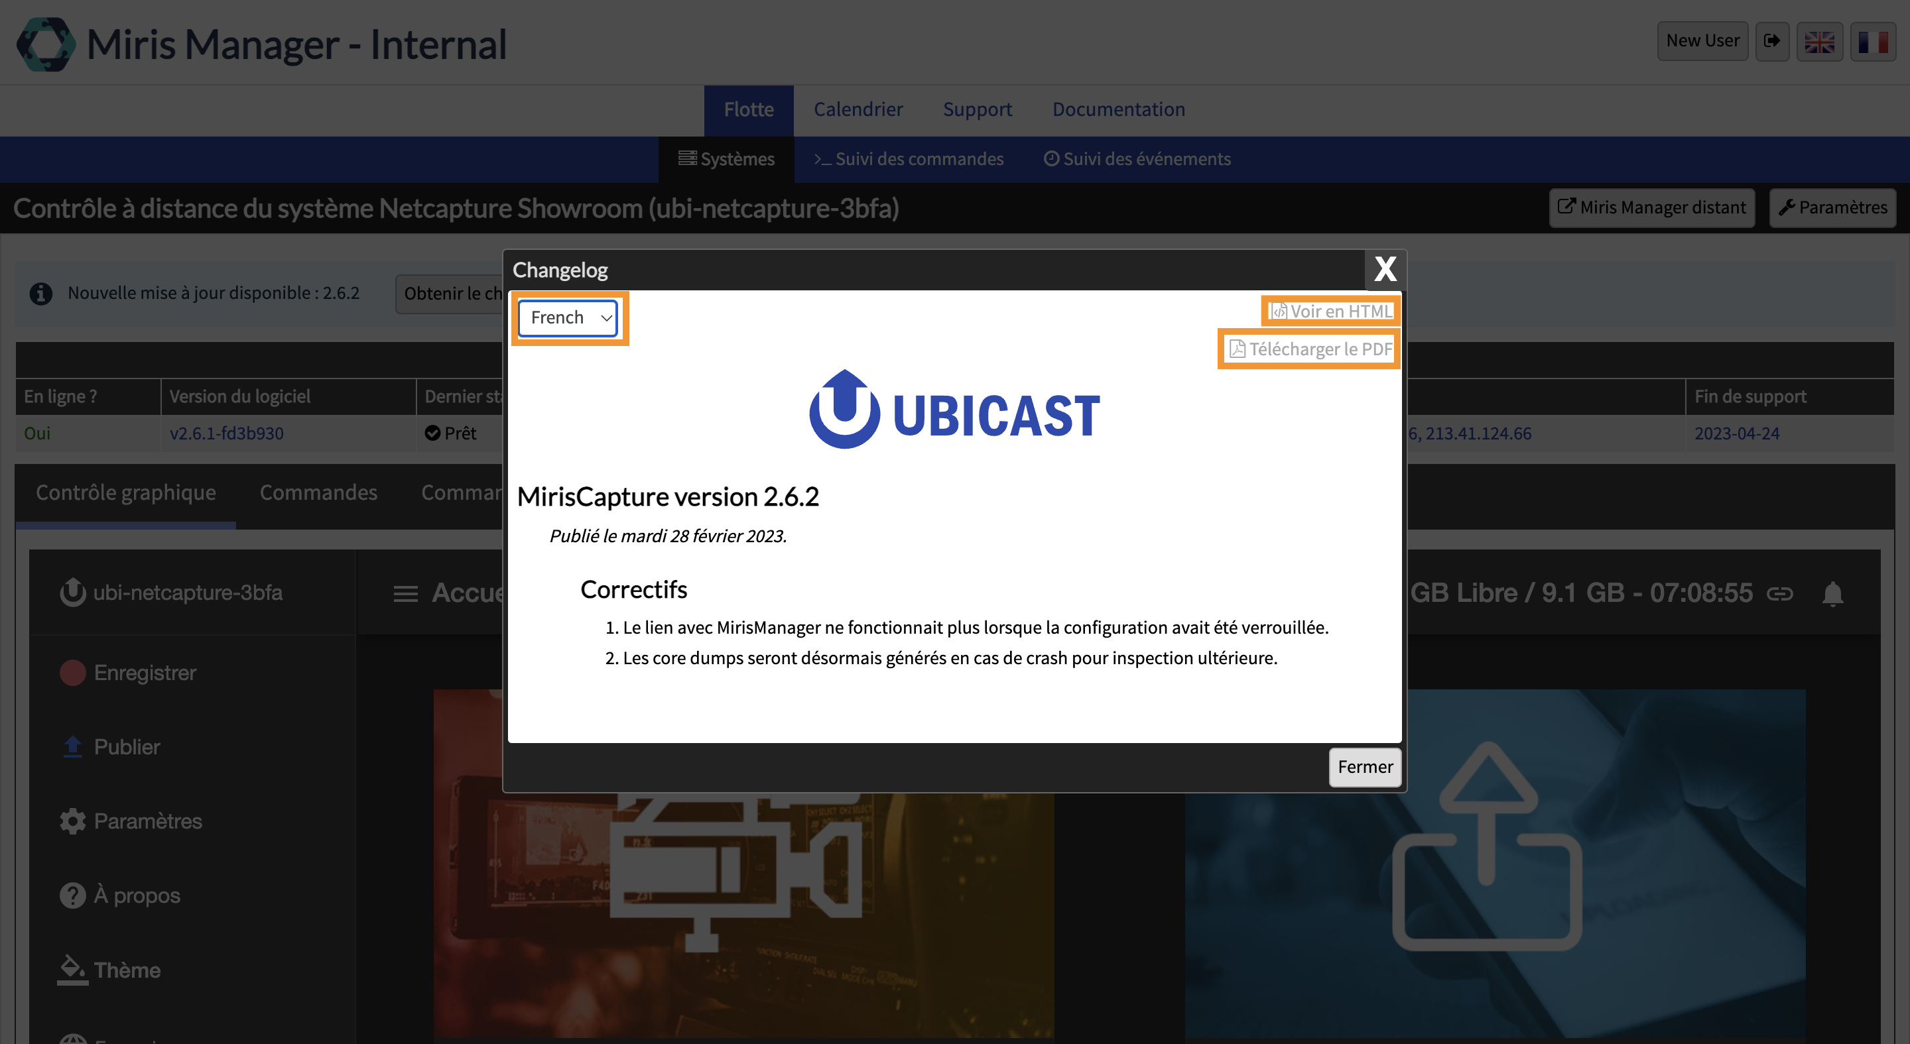The image size is (1910, 1044).
Task: Click 'MirisCapture version 2.6.2' heading
Action: 667,496
